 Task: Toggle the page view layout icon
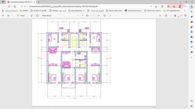click(x=37, y=15)
